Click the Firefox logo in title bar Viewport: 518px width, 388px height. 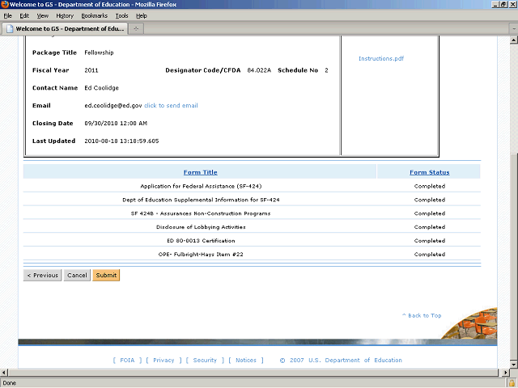pos(6,5)
